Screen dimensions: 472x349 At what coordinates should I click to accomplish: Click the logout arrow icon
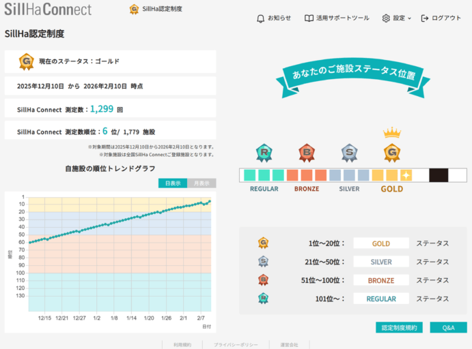point(426,18)
